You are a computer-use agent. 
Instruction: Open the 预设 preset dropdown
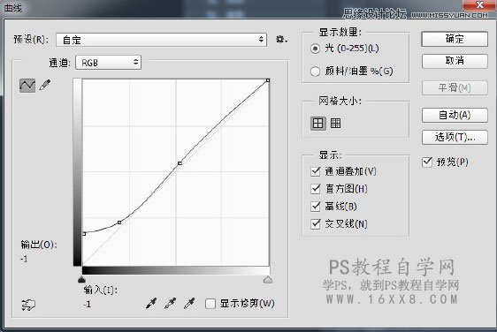pyautogui.click(x=161, y=40)
